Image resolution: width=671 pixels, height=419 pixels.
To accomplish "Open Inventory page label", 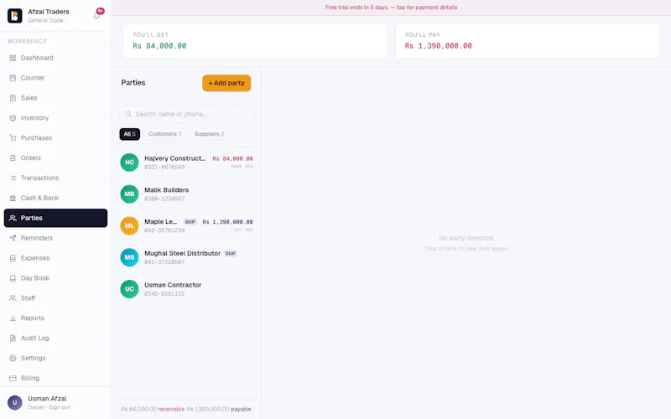I will tap(34, 118).
